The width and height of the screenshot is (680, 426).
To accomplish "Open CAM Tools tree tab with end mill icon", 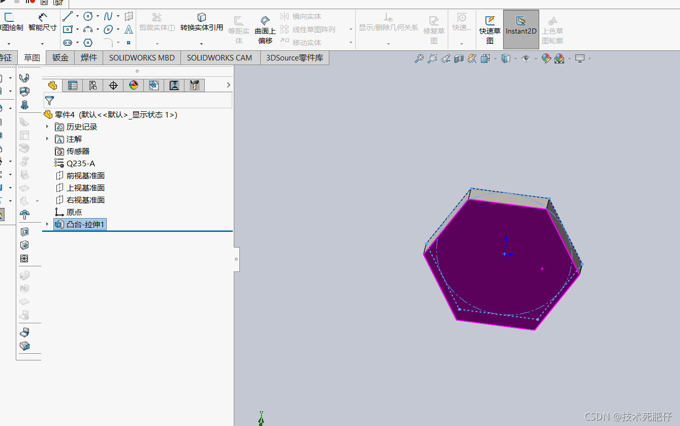I will point(195,85).
